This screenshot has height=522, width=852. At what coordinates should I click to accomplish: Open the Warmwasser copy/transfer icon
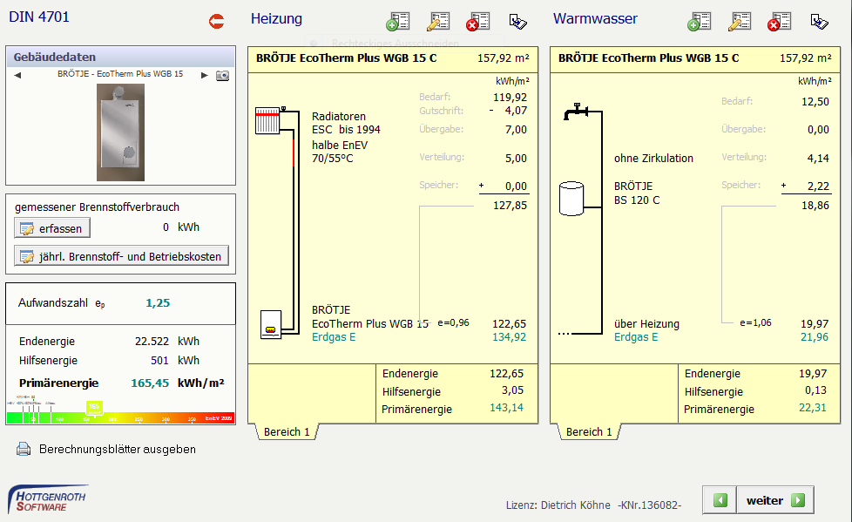click(820, 22)
